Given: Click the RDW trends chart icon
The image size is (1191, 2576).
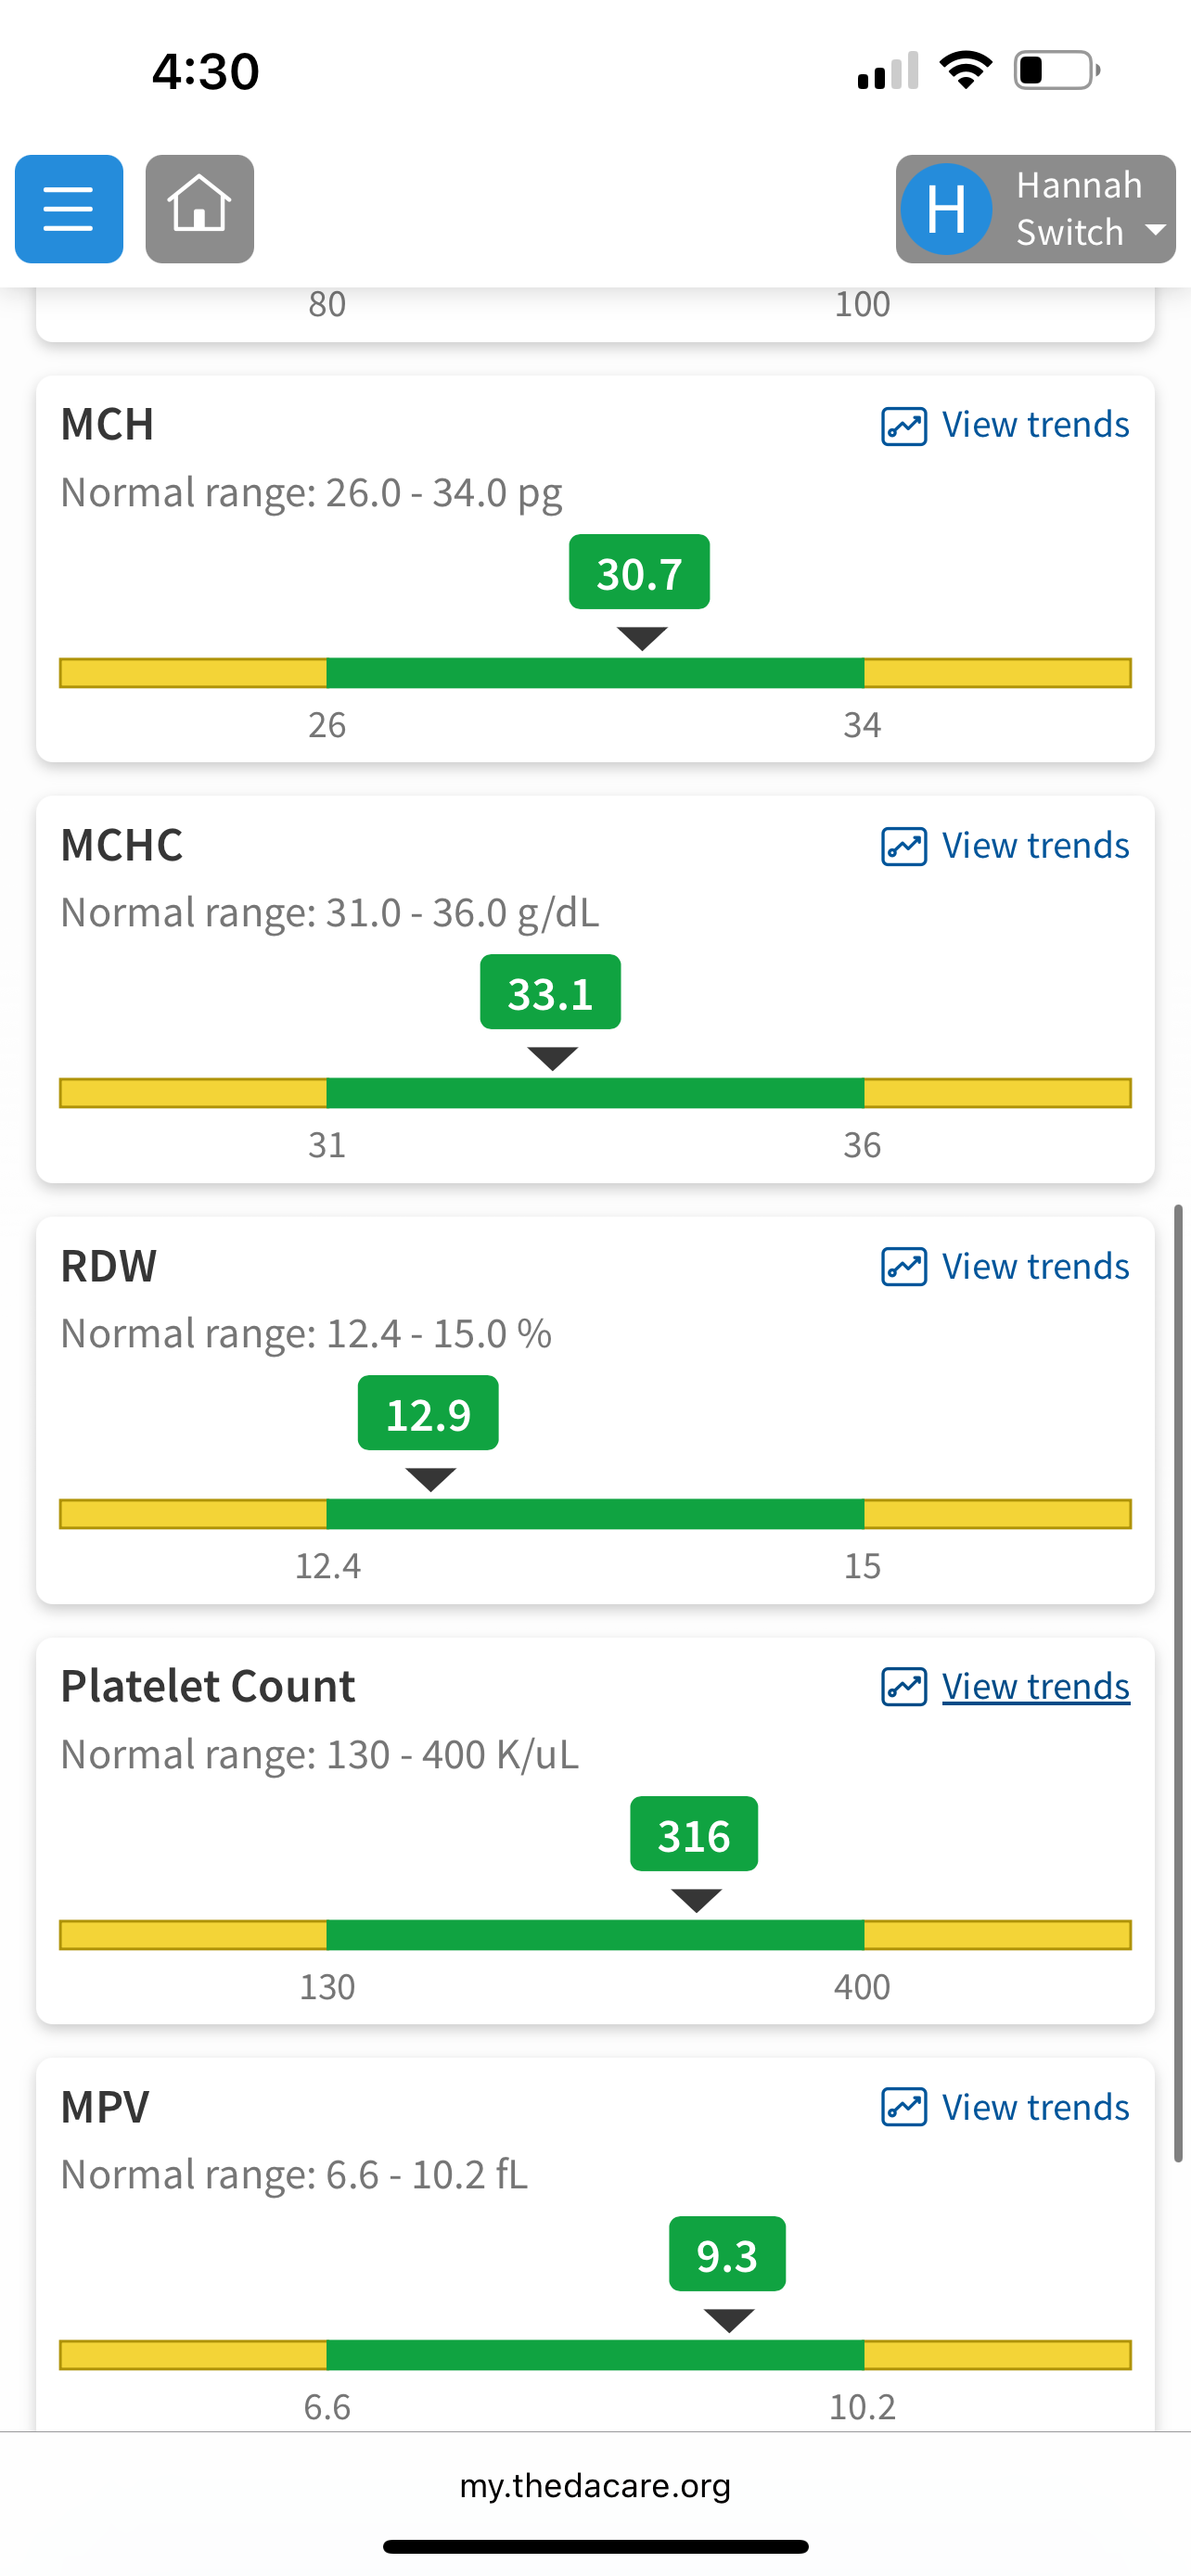Looking at the screenshot, I should point(903,1267).
